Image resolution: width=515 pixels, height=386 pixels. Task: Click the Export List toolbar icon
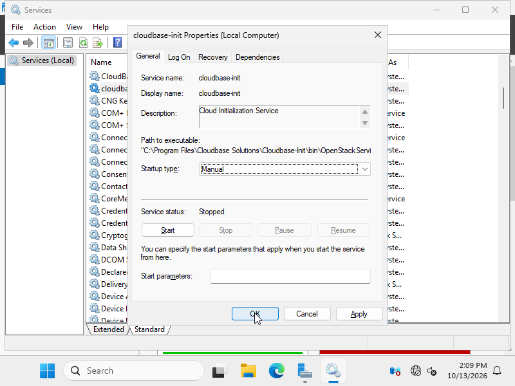[98, 42]
